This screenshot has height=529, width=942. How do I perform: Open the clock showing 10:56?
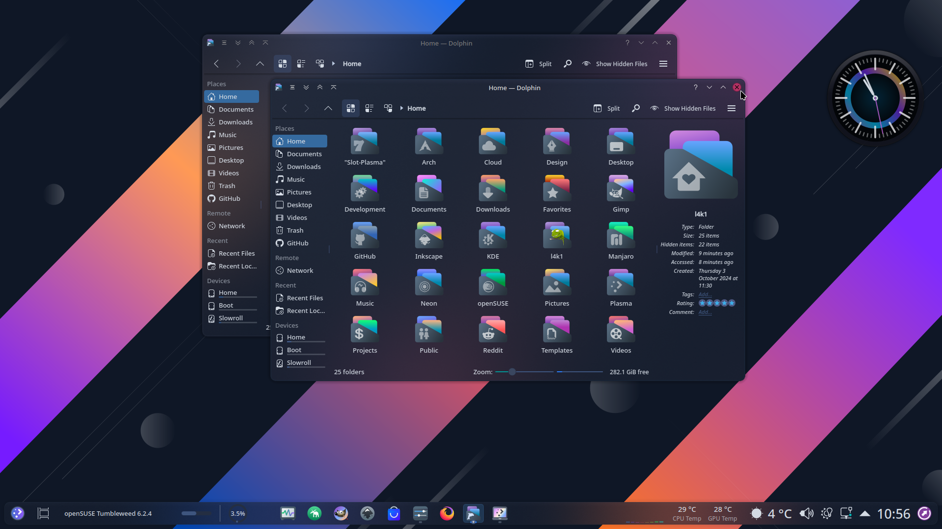pos(893,513)
